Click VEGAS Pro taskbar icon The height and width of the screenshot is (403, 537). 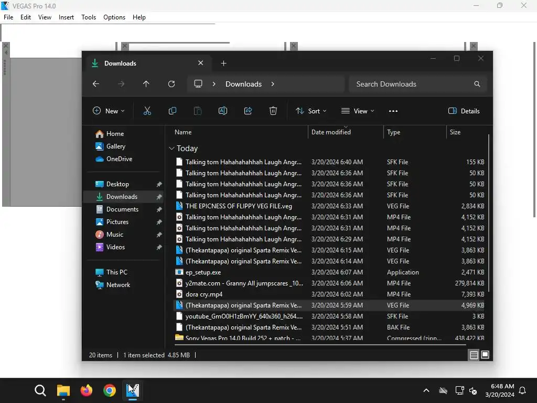[133, 390]
